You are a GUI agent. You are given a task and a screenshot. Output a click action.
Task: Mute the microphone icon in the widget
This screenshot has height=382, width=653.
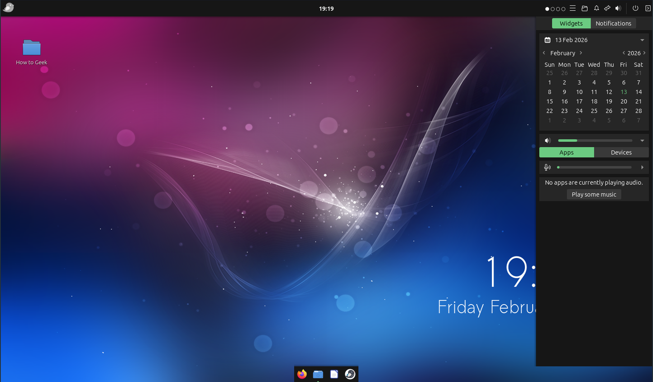tap(548, 167)
